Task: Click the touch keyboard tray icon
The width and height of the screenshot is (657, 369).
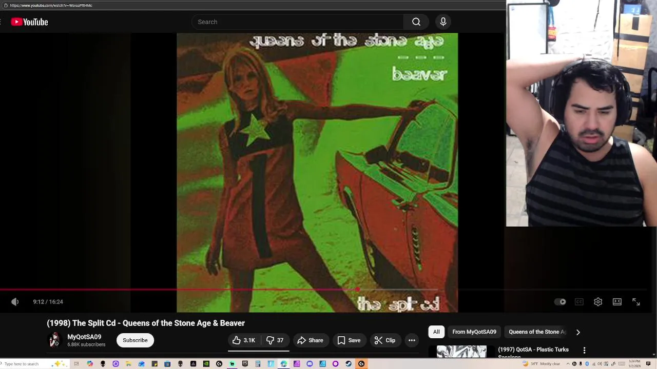Action: point(622,364)
